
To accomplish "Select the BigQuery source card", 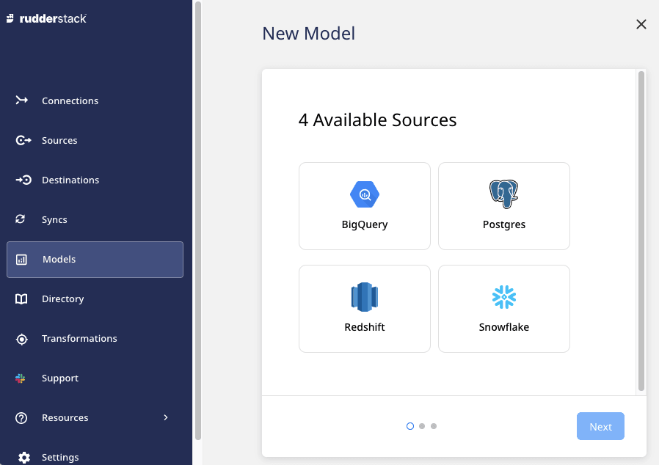I will (364, 206).
